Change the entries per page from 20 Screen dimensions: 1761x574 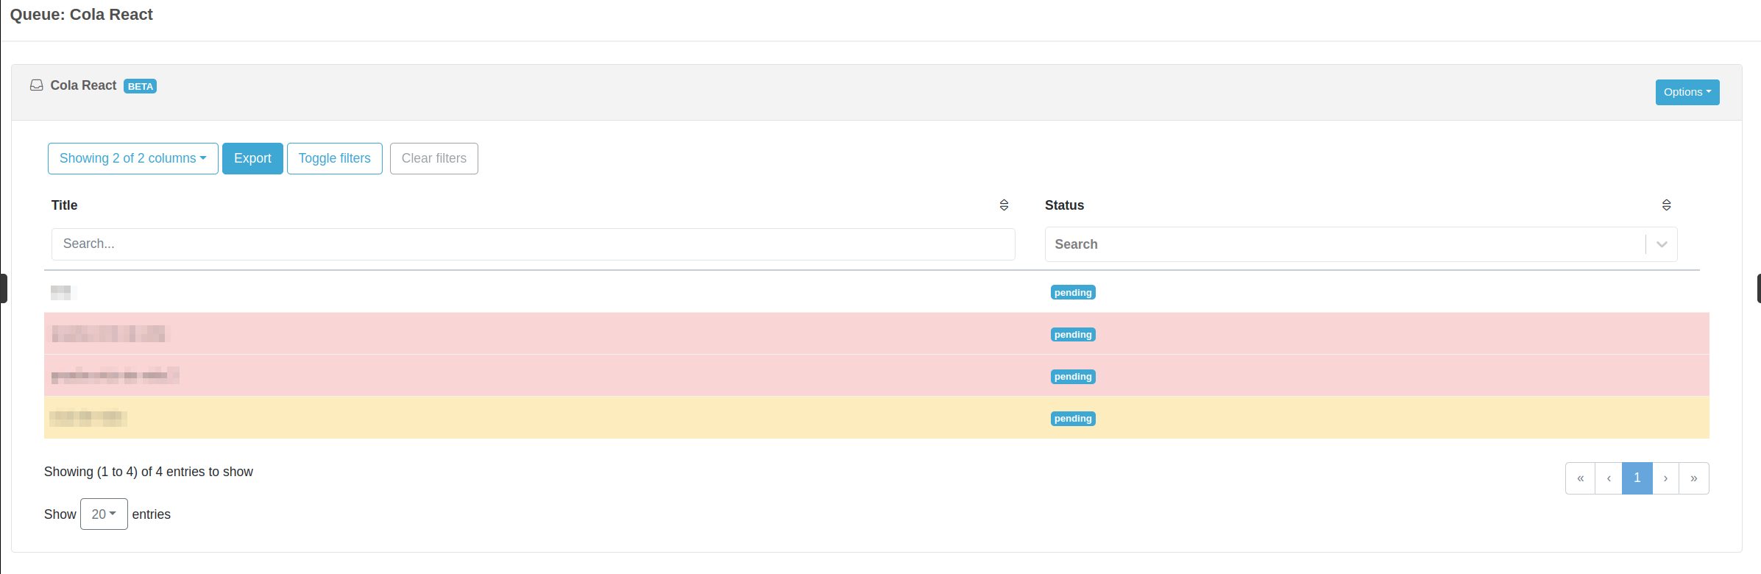pos(104,514)
